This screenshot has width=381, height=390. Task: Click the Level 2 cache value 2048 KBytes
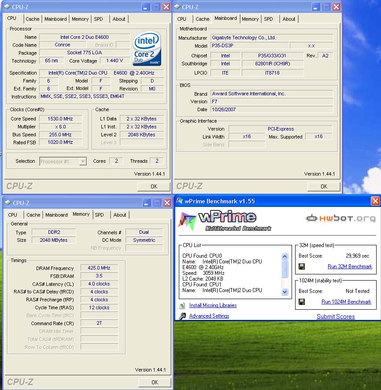(x=141, y=135)
